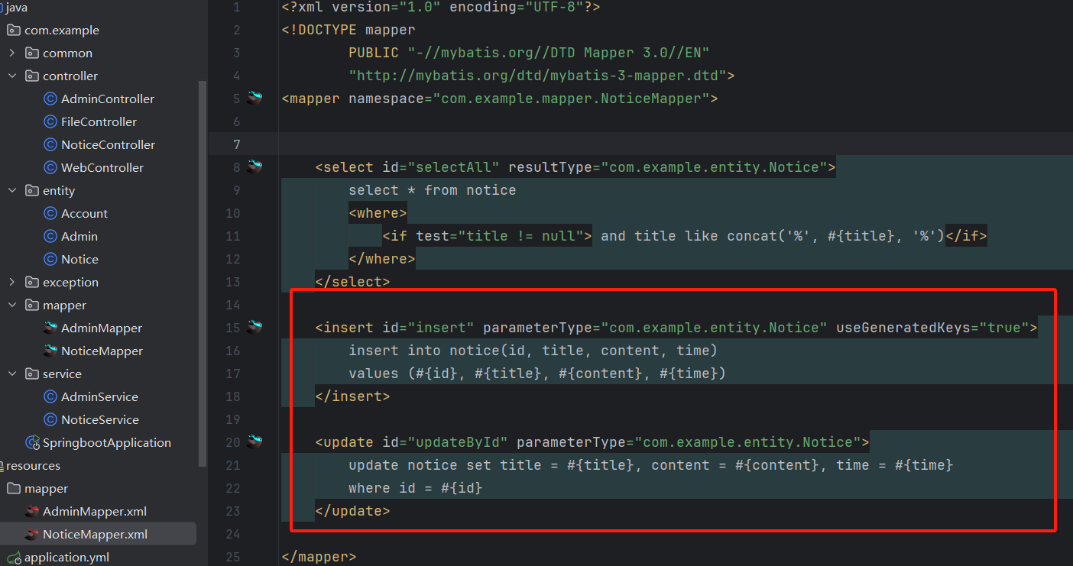Screen dimensions: 1073x566
Task: Click the "update notice set title" line
Action: (x=651, y=465)
